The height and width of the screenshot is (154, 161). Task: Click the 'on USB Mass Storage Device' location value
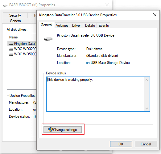(108, 63)
